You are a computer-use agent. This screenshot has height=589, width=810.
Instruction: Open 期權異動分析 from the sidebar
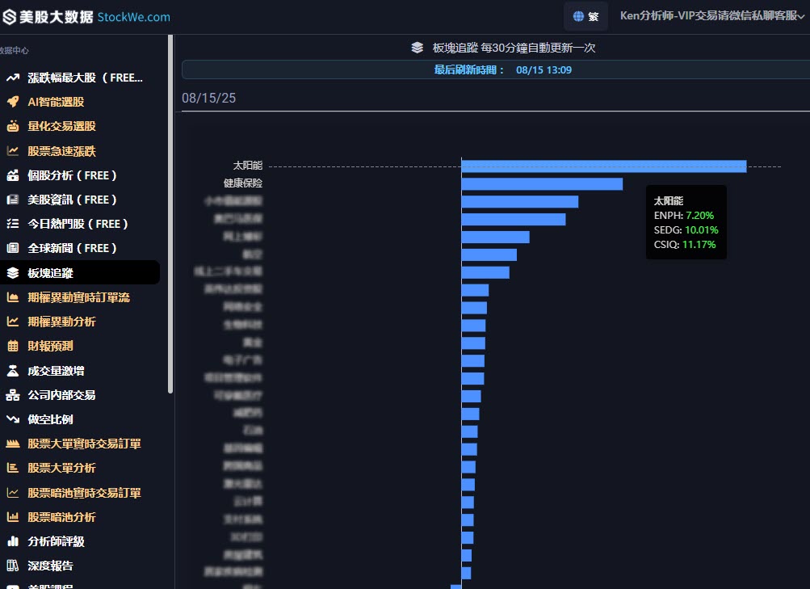[61, 322]
